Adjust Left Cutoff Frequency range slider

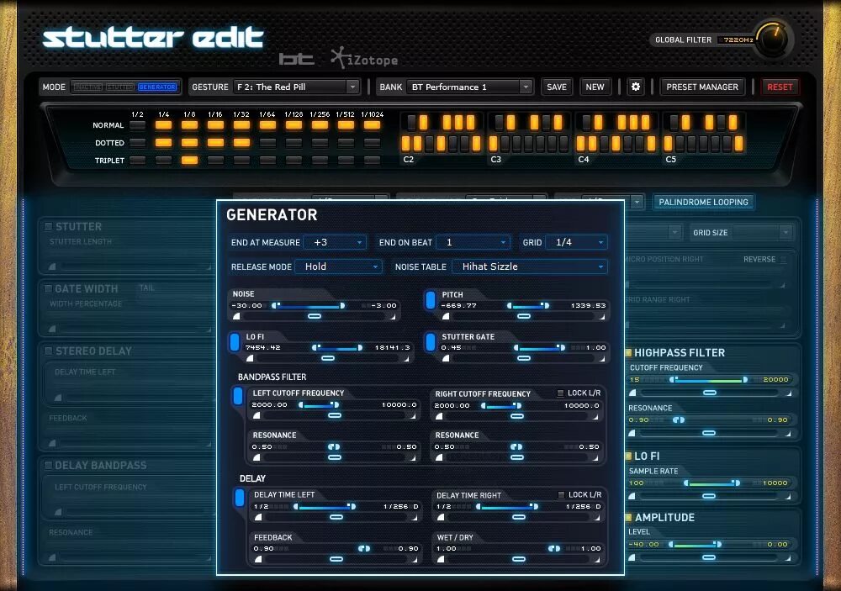point(319,405)
